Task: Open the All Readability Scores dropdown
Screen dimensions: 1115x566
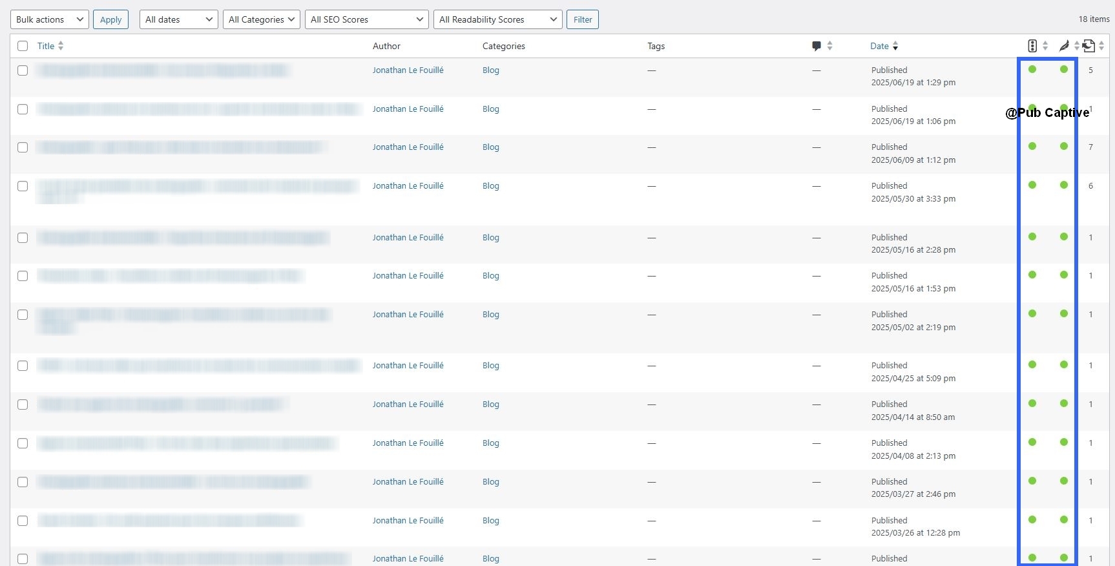Action: (498, 19)
